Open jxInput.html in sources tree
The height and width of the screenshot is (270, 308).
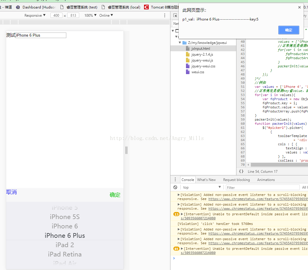coord(201,48)
